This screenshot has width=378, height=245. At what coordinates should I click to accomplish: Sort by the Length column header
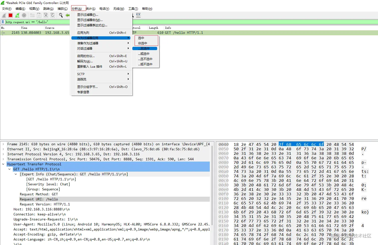(x=155, y=28)
